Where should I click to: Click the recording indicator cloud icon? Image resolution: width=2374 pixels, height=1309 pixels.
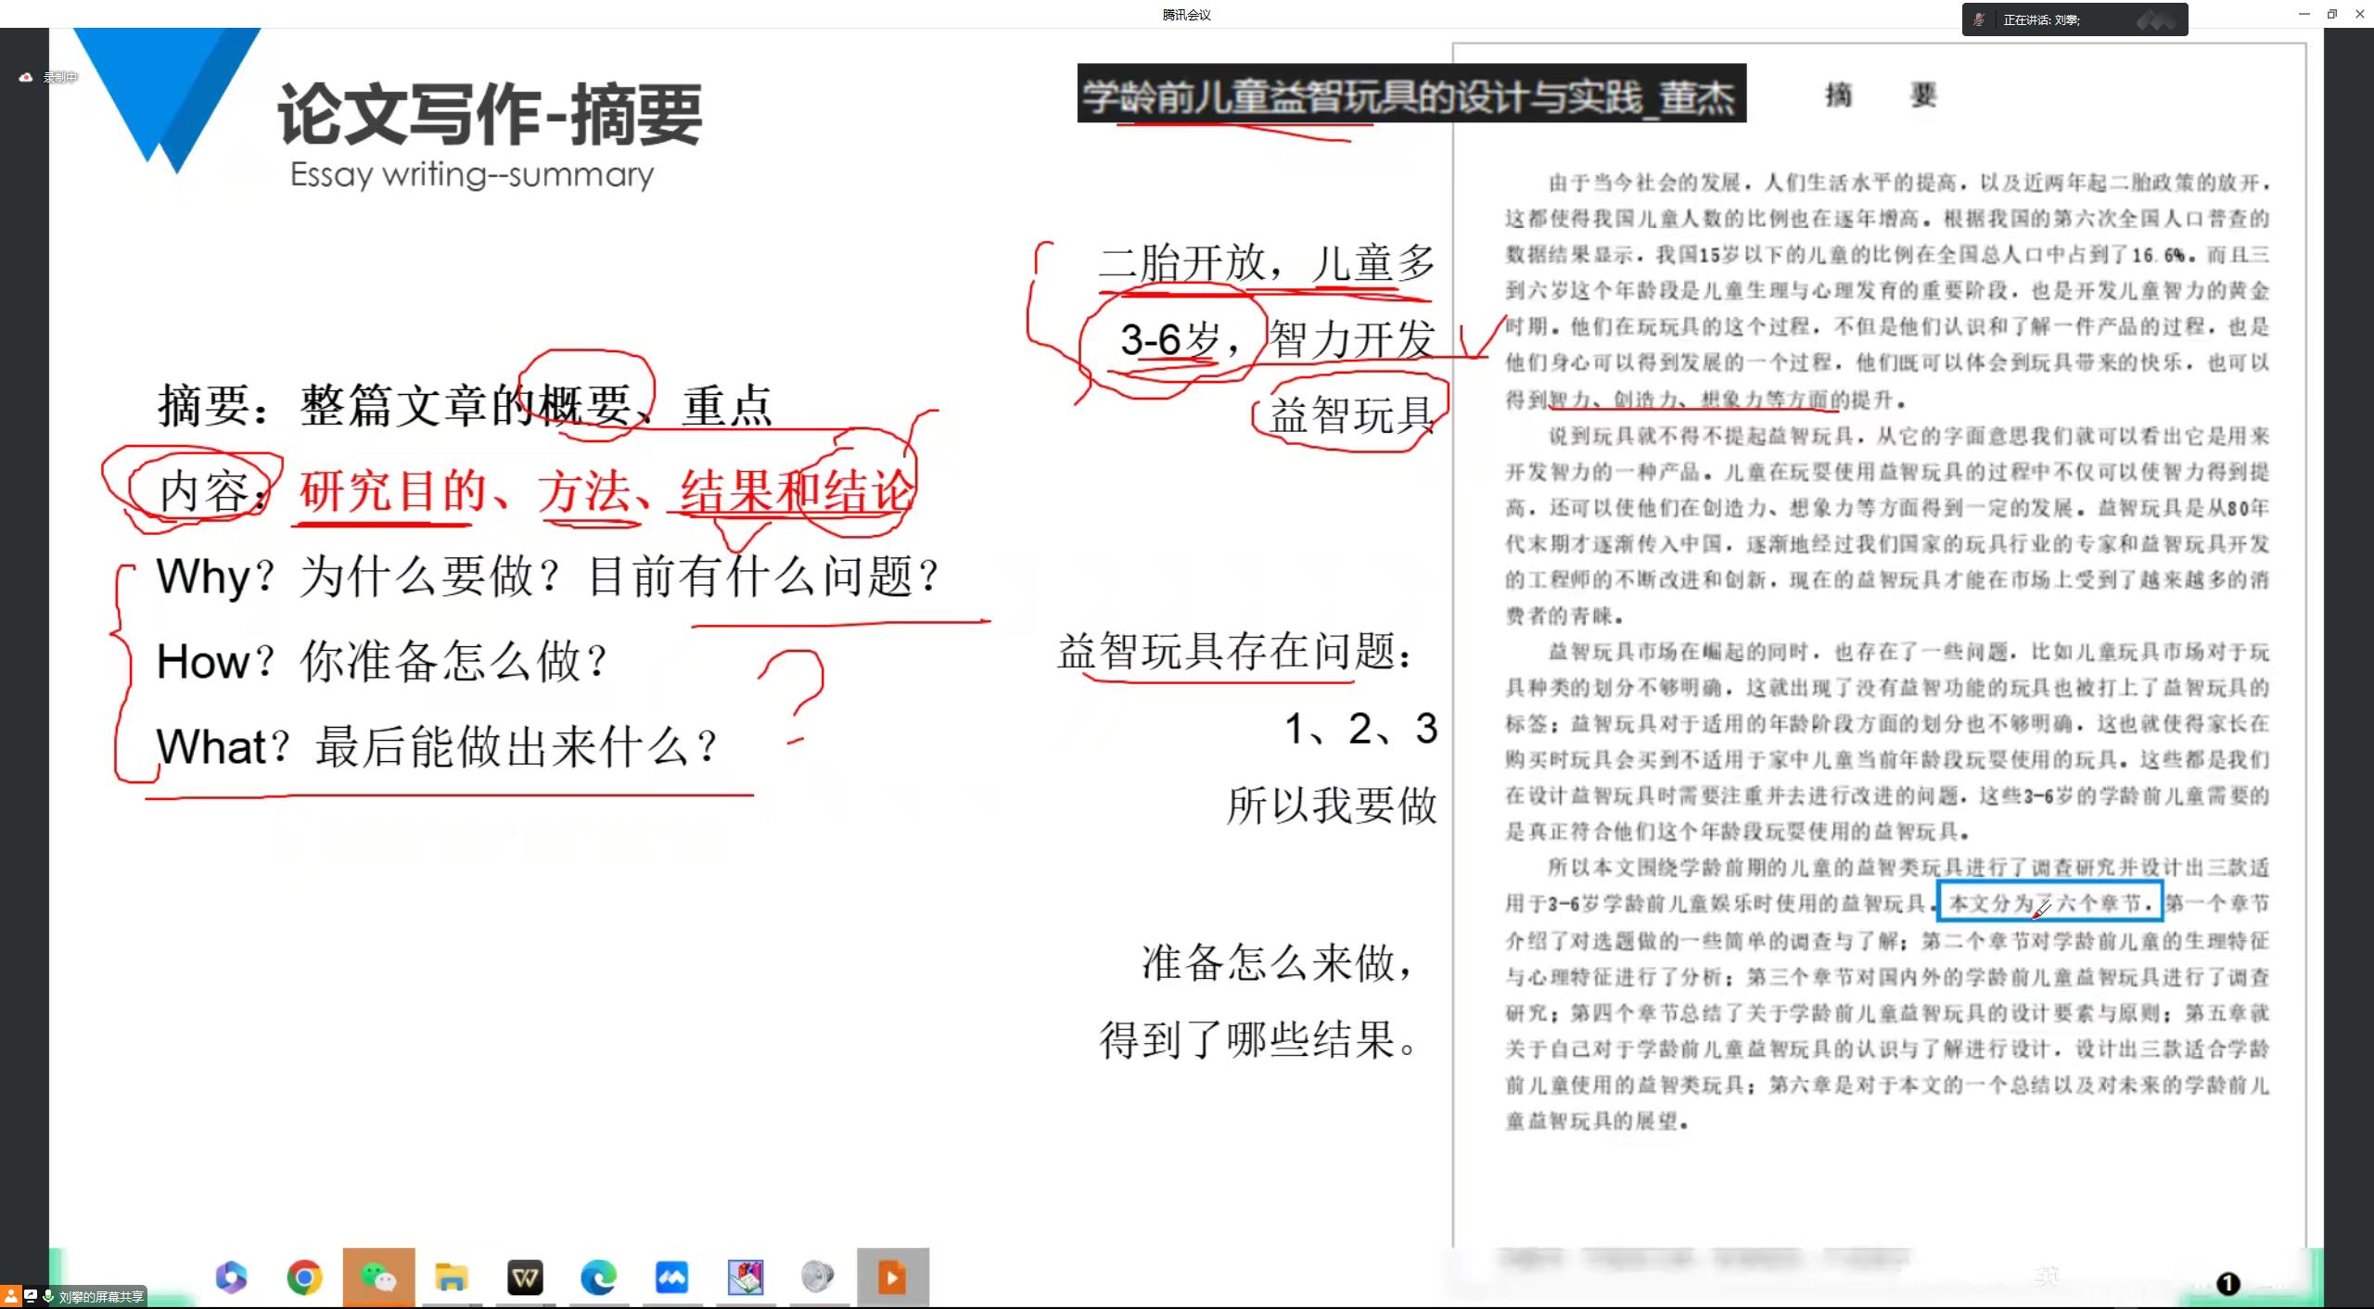(x=26, y=77)
